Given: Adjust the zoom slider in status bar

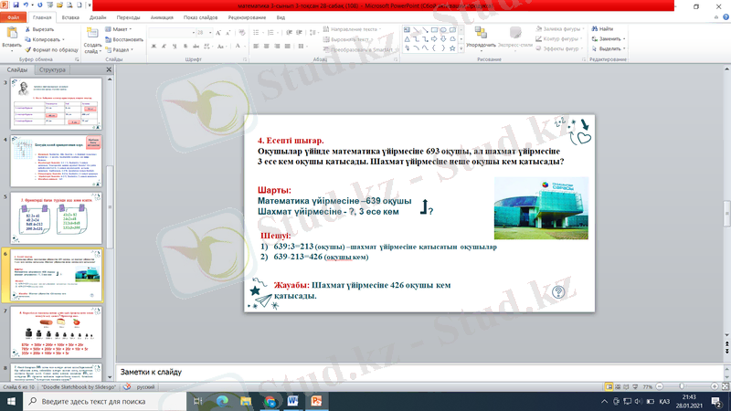Looking at the screenshot, I should (x=683, y=386).
